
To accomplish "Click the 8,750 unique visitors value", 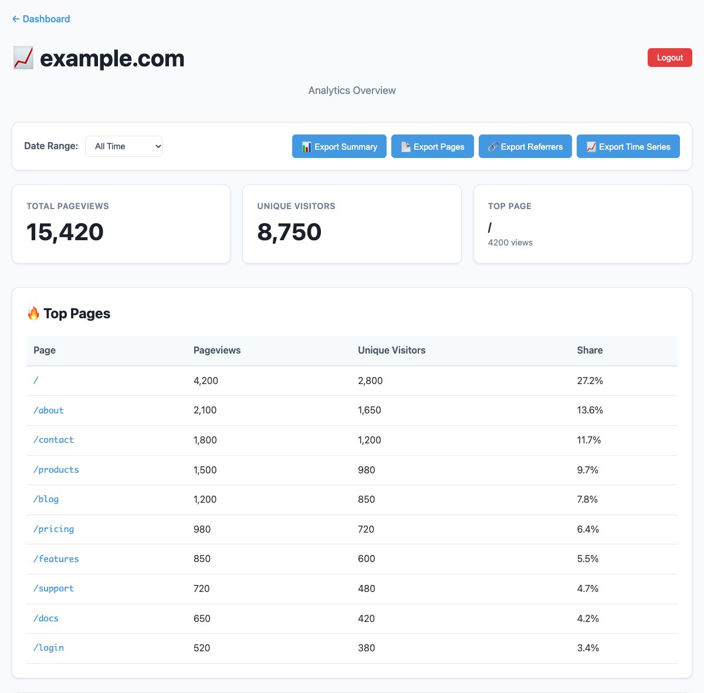I will (x=289, y=232).
